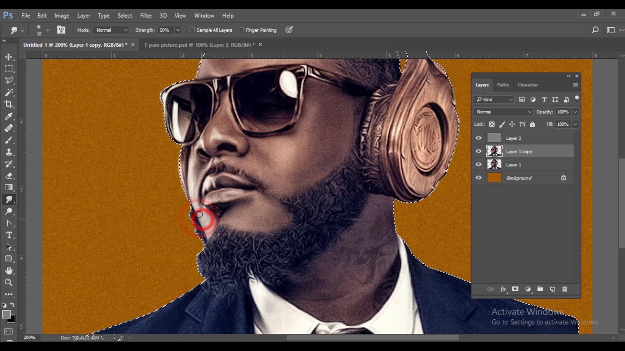Open the Strength slider dropdown arrow

tap(178, 30)
